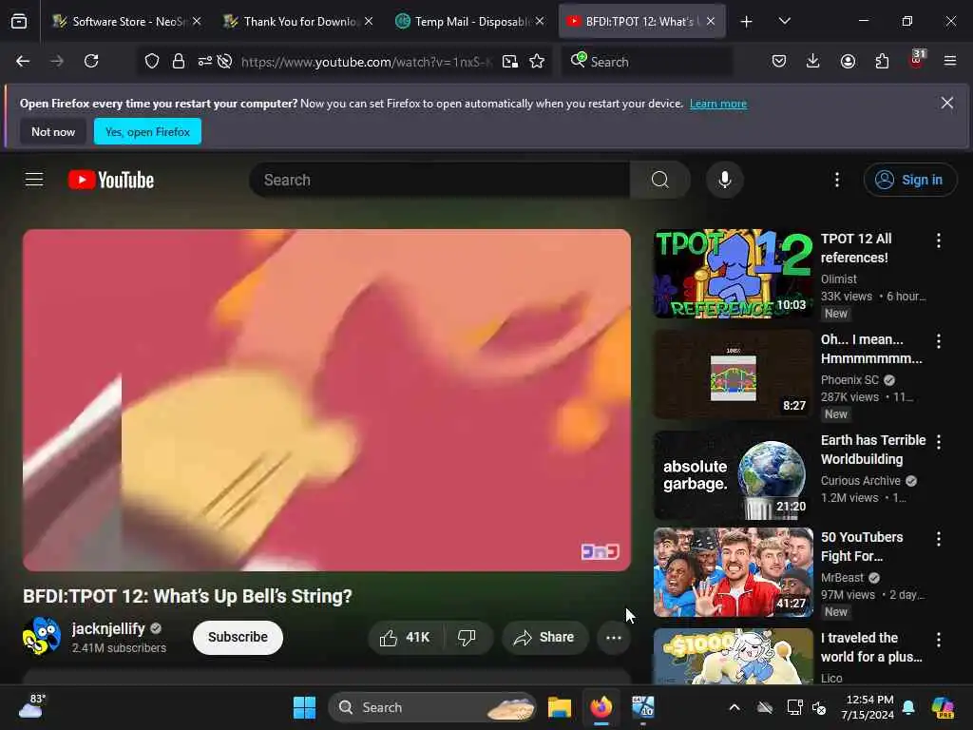This screenshot has width=973, height=730.
Task: Like this video (41K)
Action: click(x=405, y=638)
